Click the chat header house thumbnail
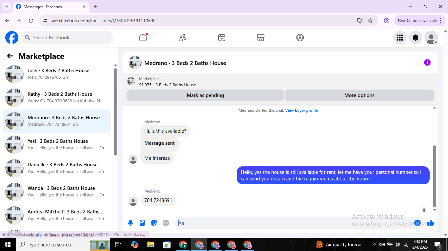 135,62
